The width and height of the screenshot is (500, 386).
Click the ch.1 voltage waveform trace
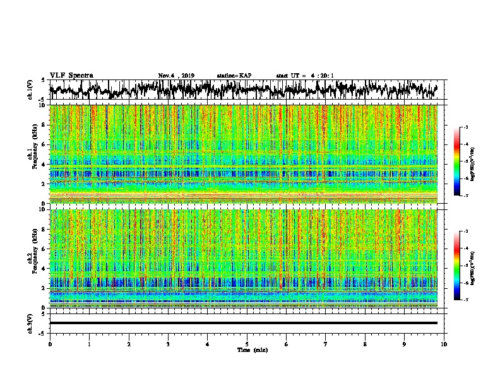click(x=243, y=89)
